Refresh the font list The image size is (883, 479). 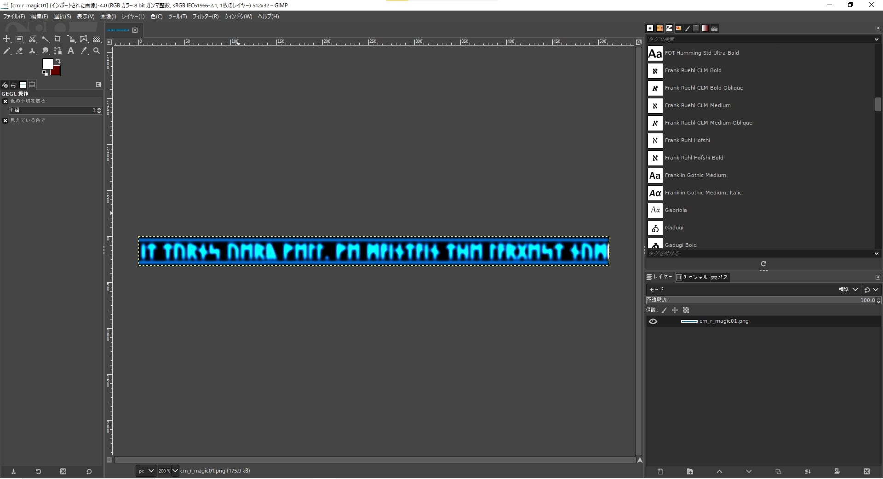tap(763, 264)
